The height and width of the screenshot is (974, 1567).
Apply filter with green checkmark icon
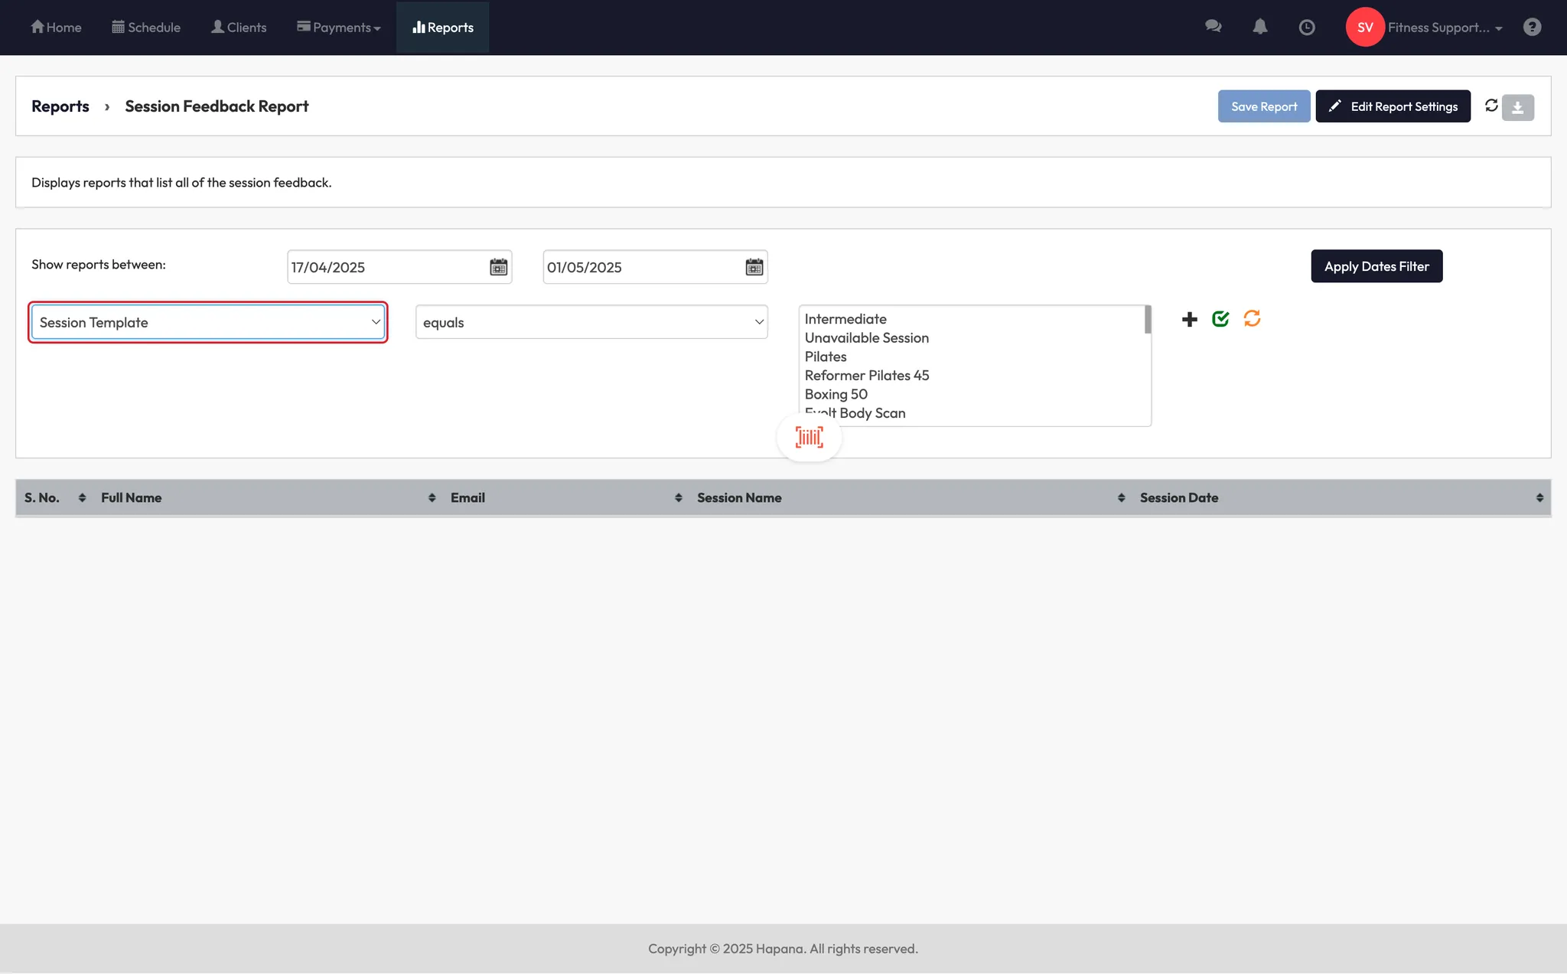[1220, 319]
